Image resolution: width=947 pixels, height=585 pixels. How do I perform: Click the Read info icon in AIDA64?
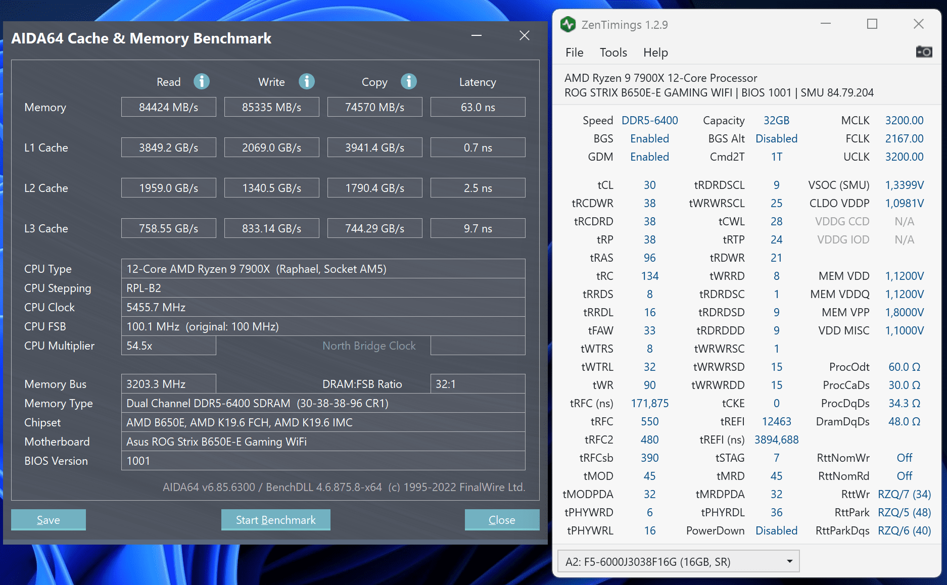pos(202,81)
